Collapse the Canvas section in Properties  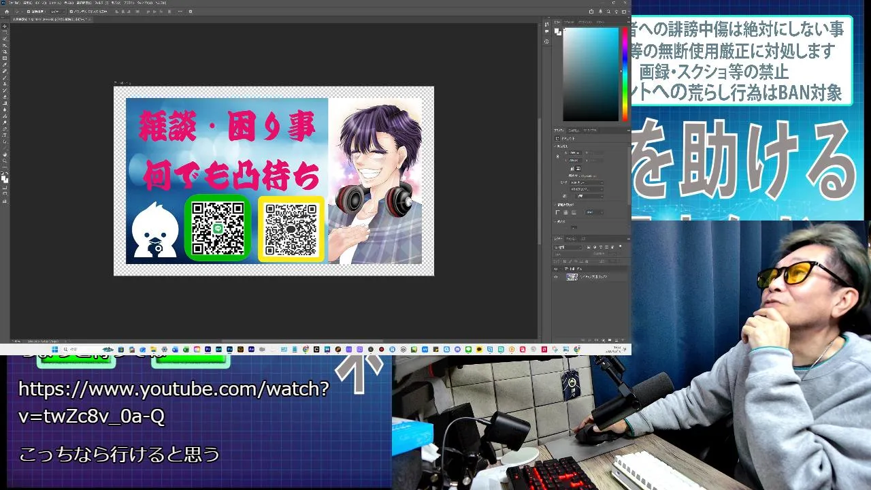[x=555, y=146]
